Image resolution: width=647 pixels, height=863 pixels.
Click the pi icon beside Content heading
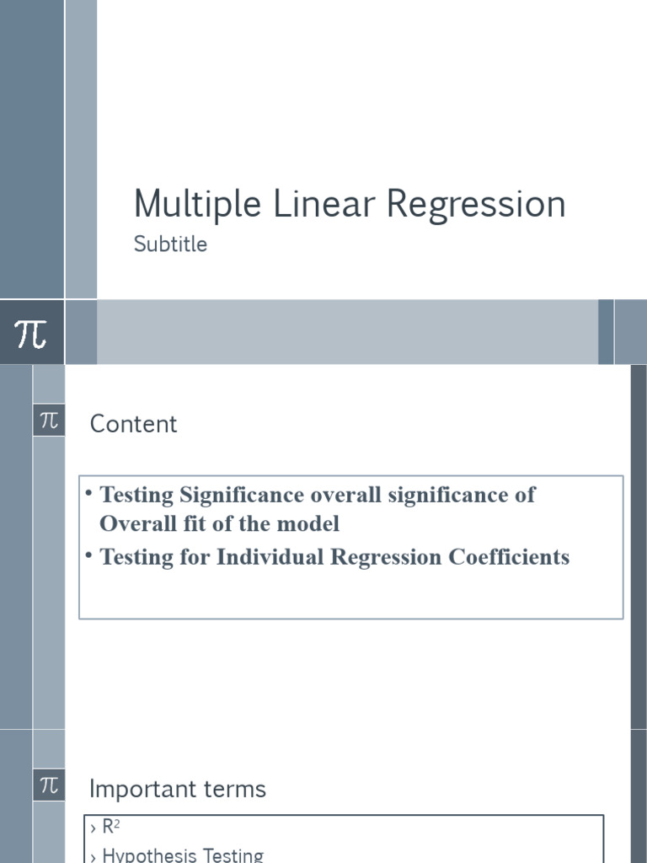point(49,420)
